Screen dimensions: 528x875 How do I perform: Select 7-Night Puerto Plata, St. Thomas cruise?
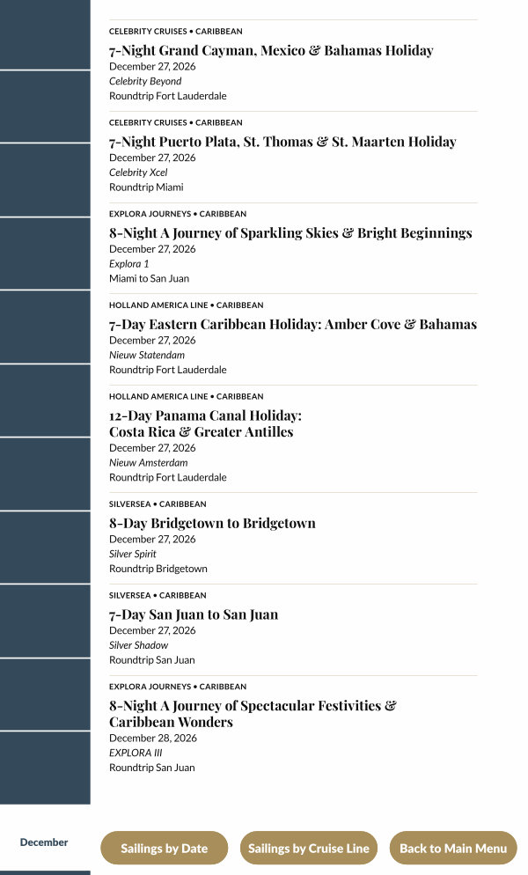(282, 142)
